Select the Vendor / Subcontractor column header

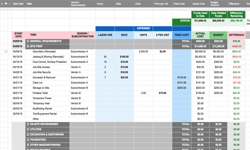tap(82, 4)
